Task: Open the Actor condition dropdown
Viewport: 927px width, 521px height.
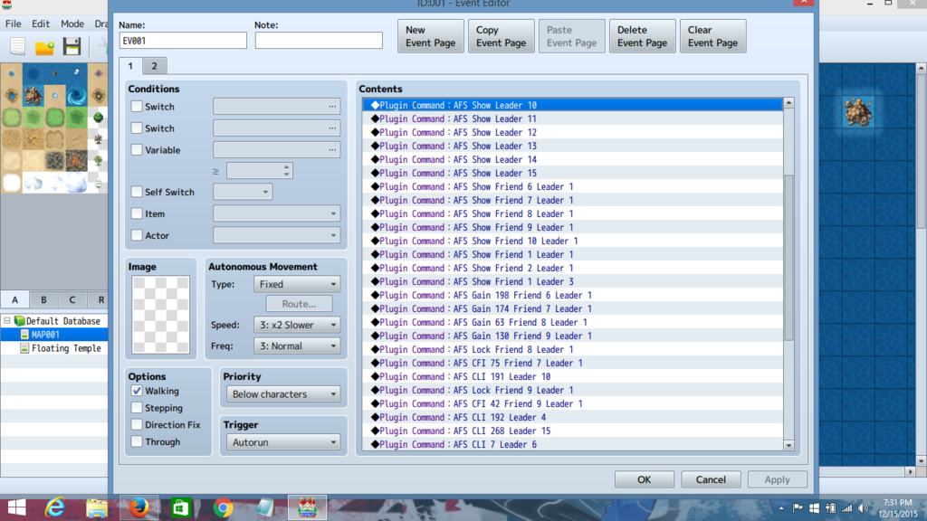Action: pyautogui.click(x=277, y=235)
